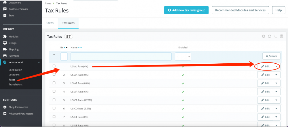
Task: Check the box for US-CO Rate (2.9%)
Action: (x=54, y=108)
